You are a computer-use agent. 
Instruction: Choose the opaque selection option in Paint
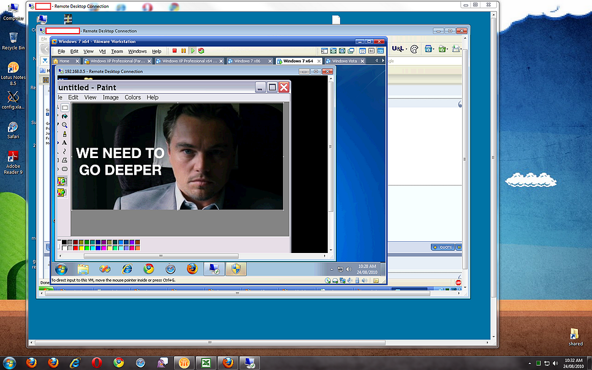tap(61, 181)
